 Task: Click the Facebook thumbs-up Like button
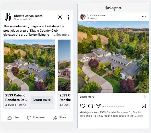(13, 118)
